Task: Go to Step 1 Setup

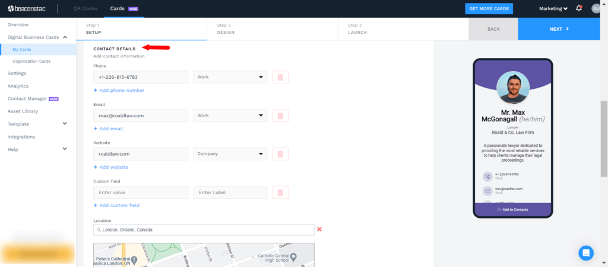Action: click(x=141, y=28)
